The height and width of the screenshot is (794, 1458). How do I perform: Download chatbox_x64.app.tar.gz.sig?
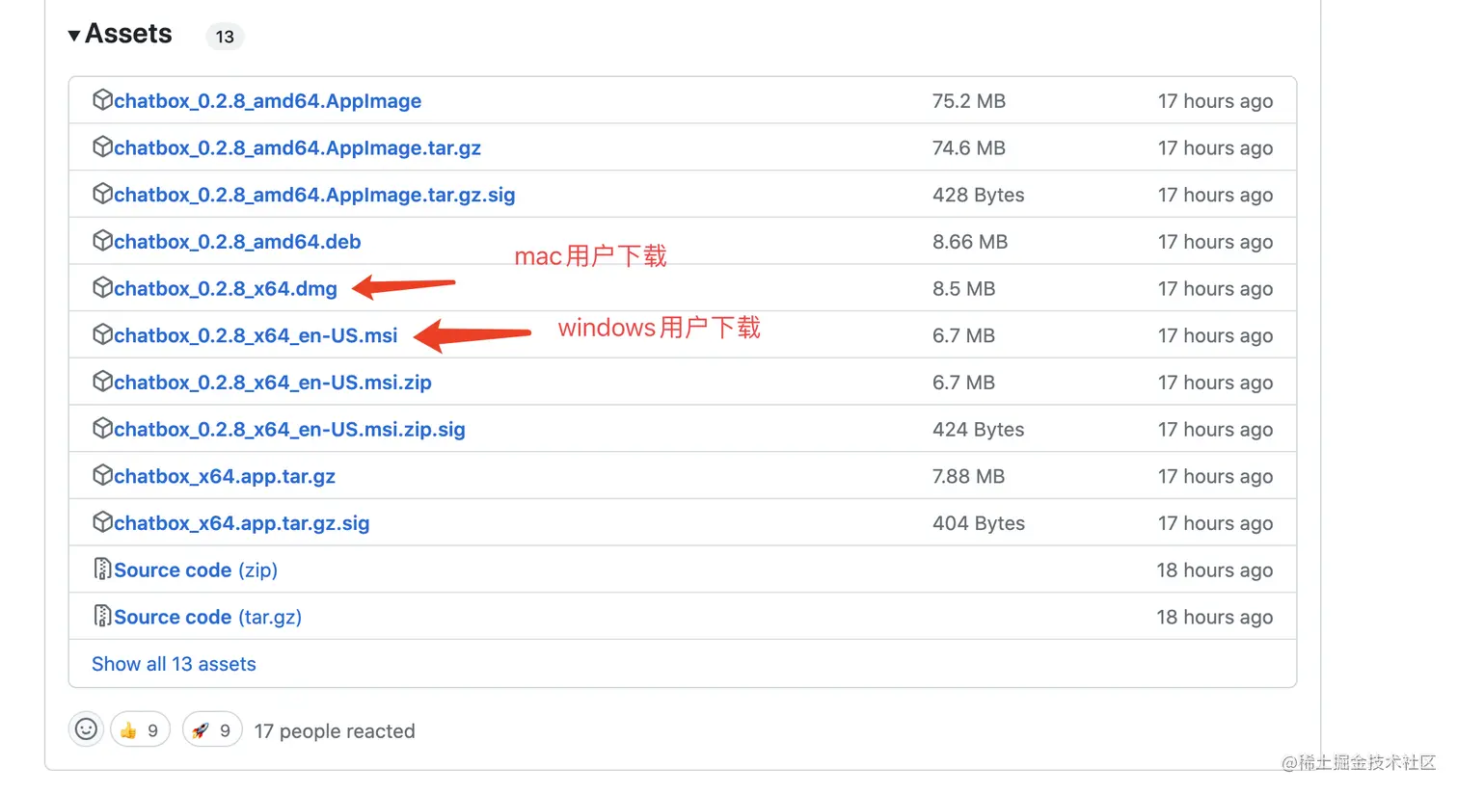242,524
